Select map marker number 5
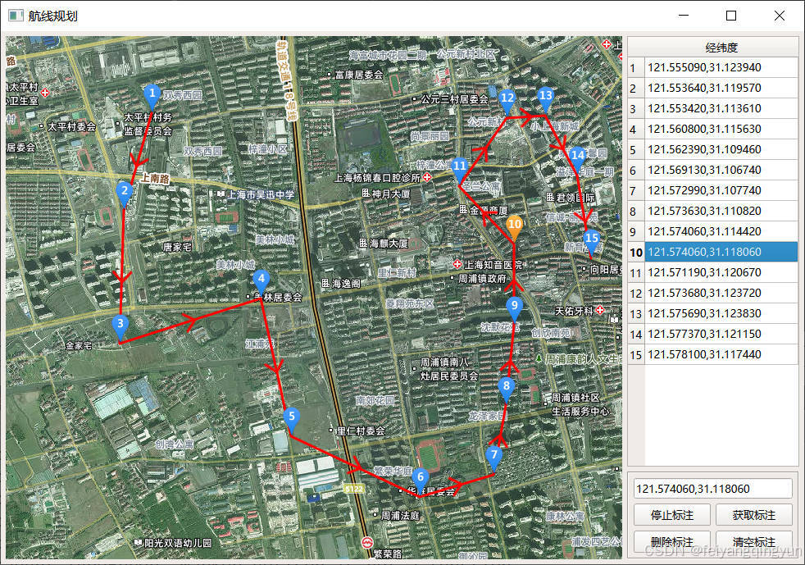Viewport: 805px width, 565px height. coord(292,420)
